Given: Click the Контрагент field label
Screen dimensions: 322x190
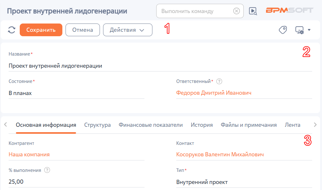Looking at the screenshot, I should [x=21, y=143].
